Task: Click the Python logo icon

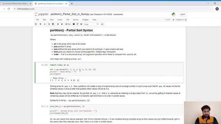Action: (x=173, y=14)
